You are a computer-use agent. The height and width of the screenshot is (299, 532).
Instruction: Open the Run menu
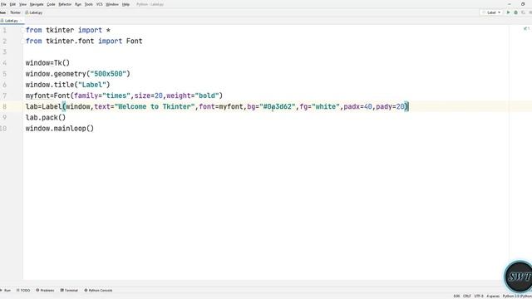point(78,4)
